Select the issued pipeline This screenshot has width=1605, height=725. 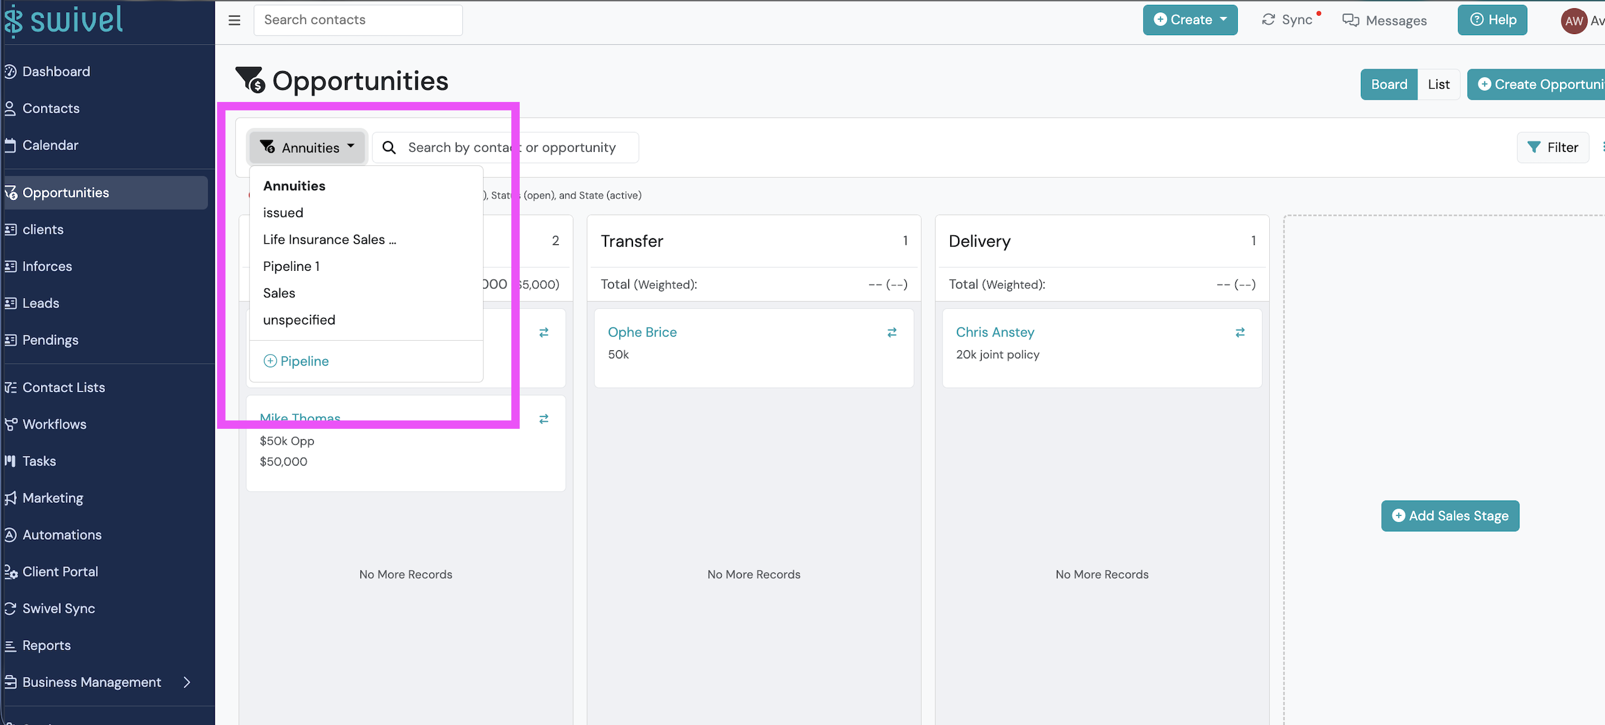pyautogui.click(x=283, y=212)
